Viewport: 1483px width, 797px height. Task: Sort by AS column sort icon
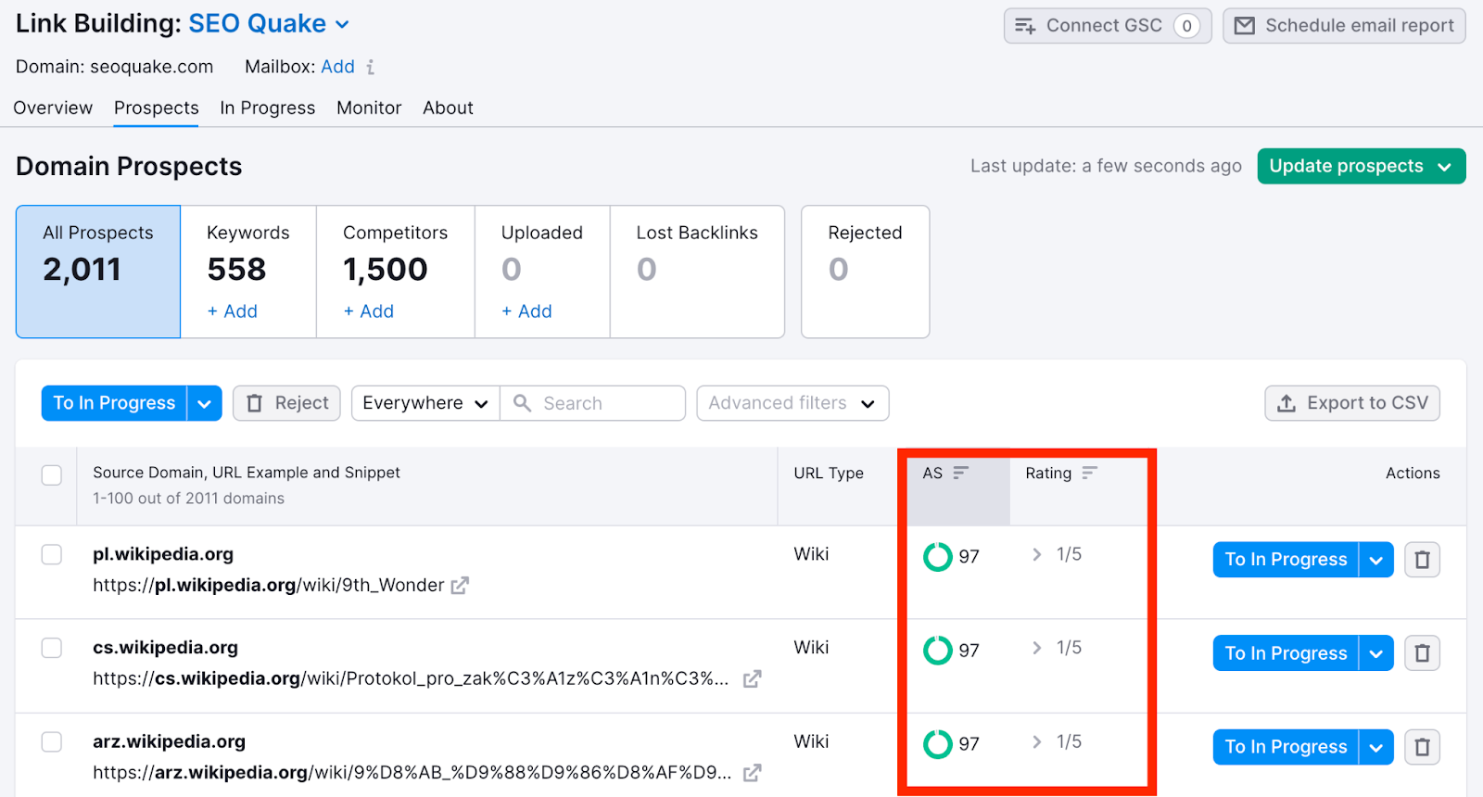960,473
